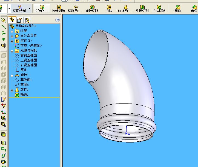Click the 注解 folder icon
Image resolution: width=198 pixels, height=167 pixels.
tap(17, 31)
